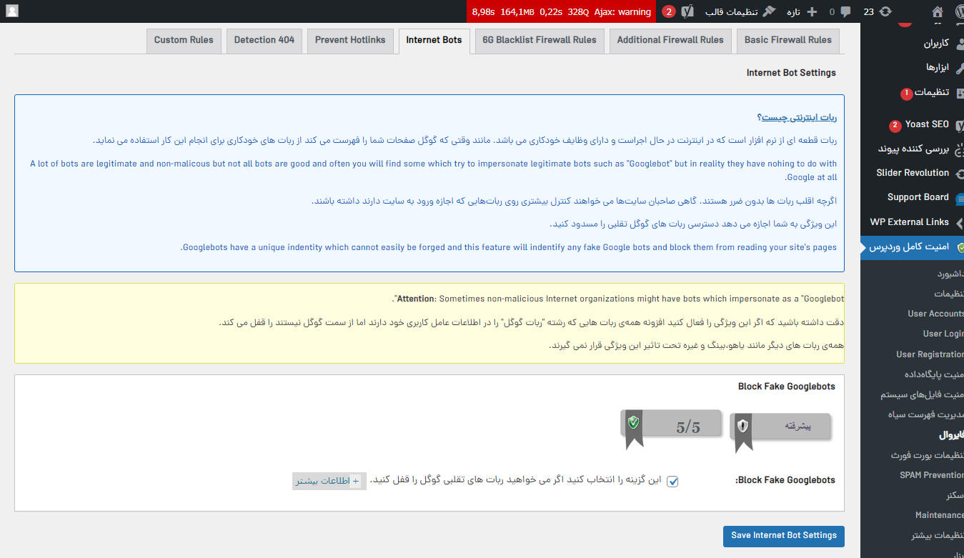Click the security shield icon in sidebar
Viewport: 964px width, 558px height.
pyautogui.click(x=960, y=246)
